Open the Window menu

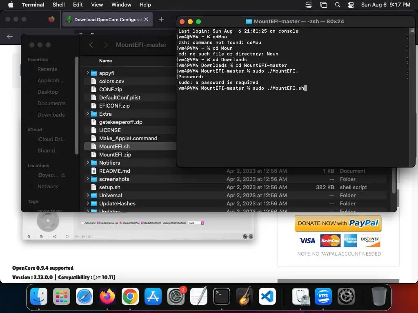pos(121,5)
